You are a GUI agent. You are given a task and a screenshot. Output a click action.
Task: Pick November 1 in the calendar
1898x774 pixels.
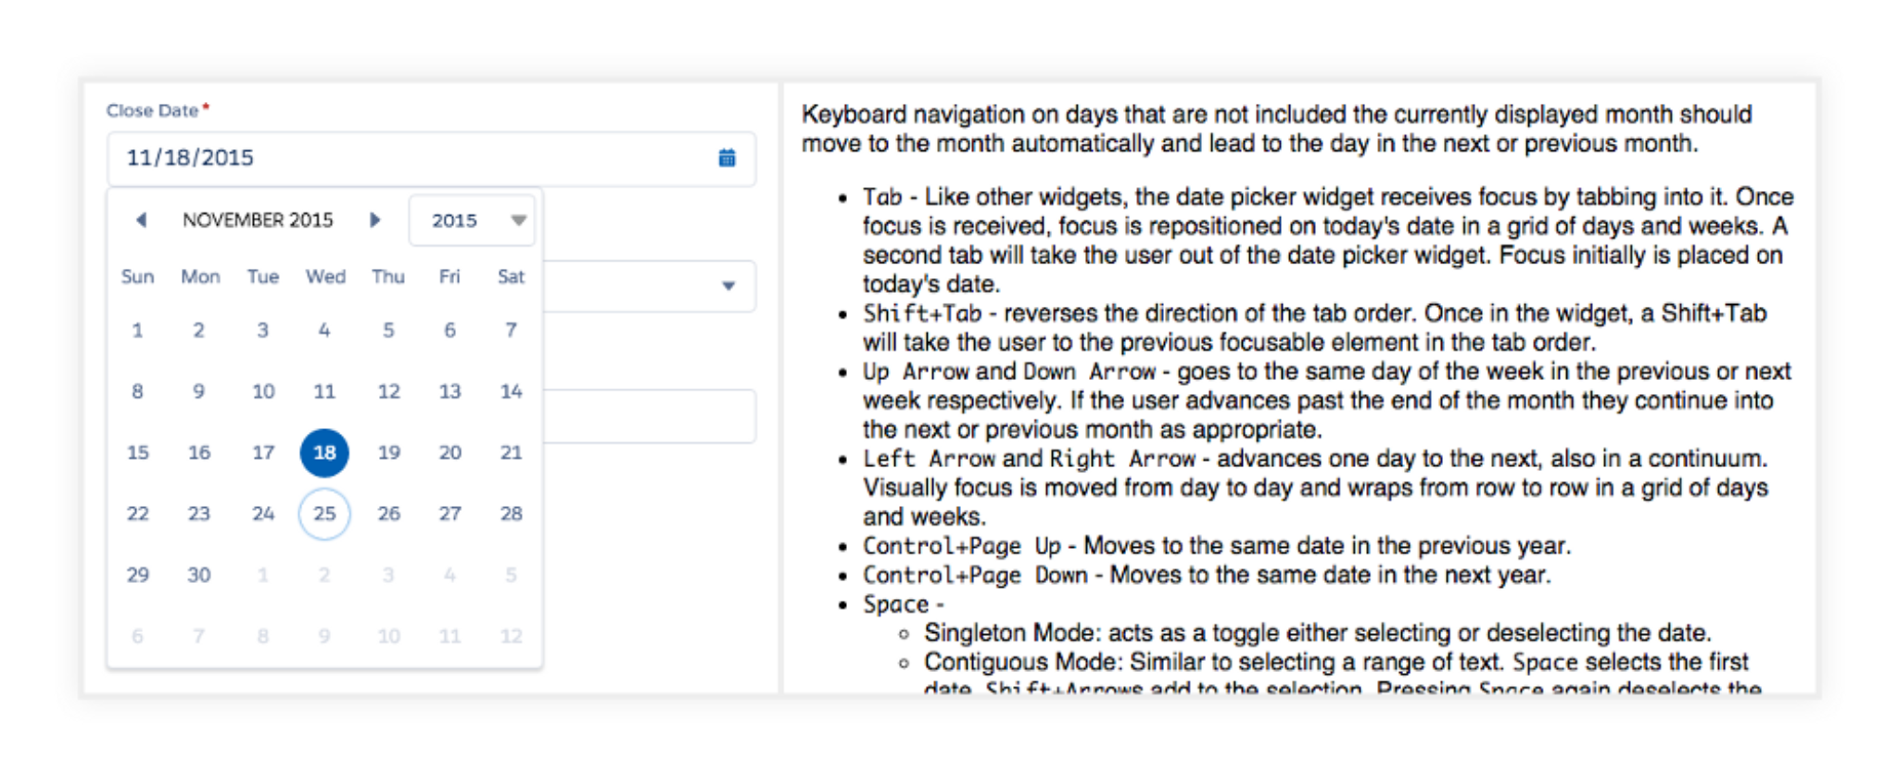point(137,330)
